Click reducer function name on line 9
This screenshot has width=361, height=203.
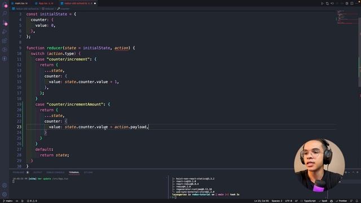tap(55, 48)
